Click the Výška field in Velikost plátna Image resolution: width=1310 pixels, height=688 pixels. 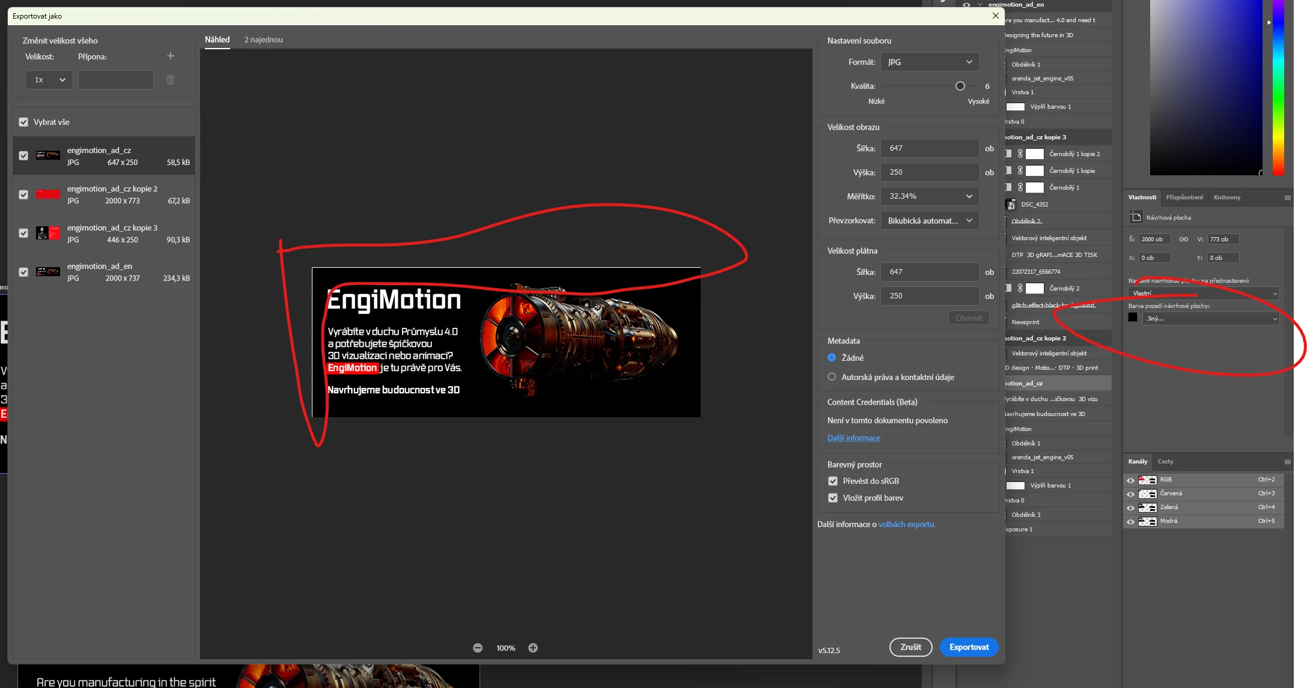pyautogui.click(x=930, y=296)
